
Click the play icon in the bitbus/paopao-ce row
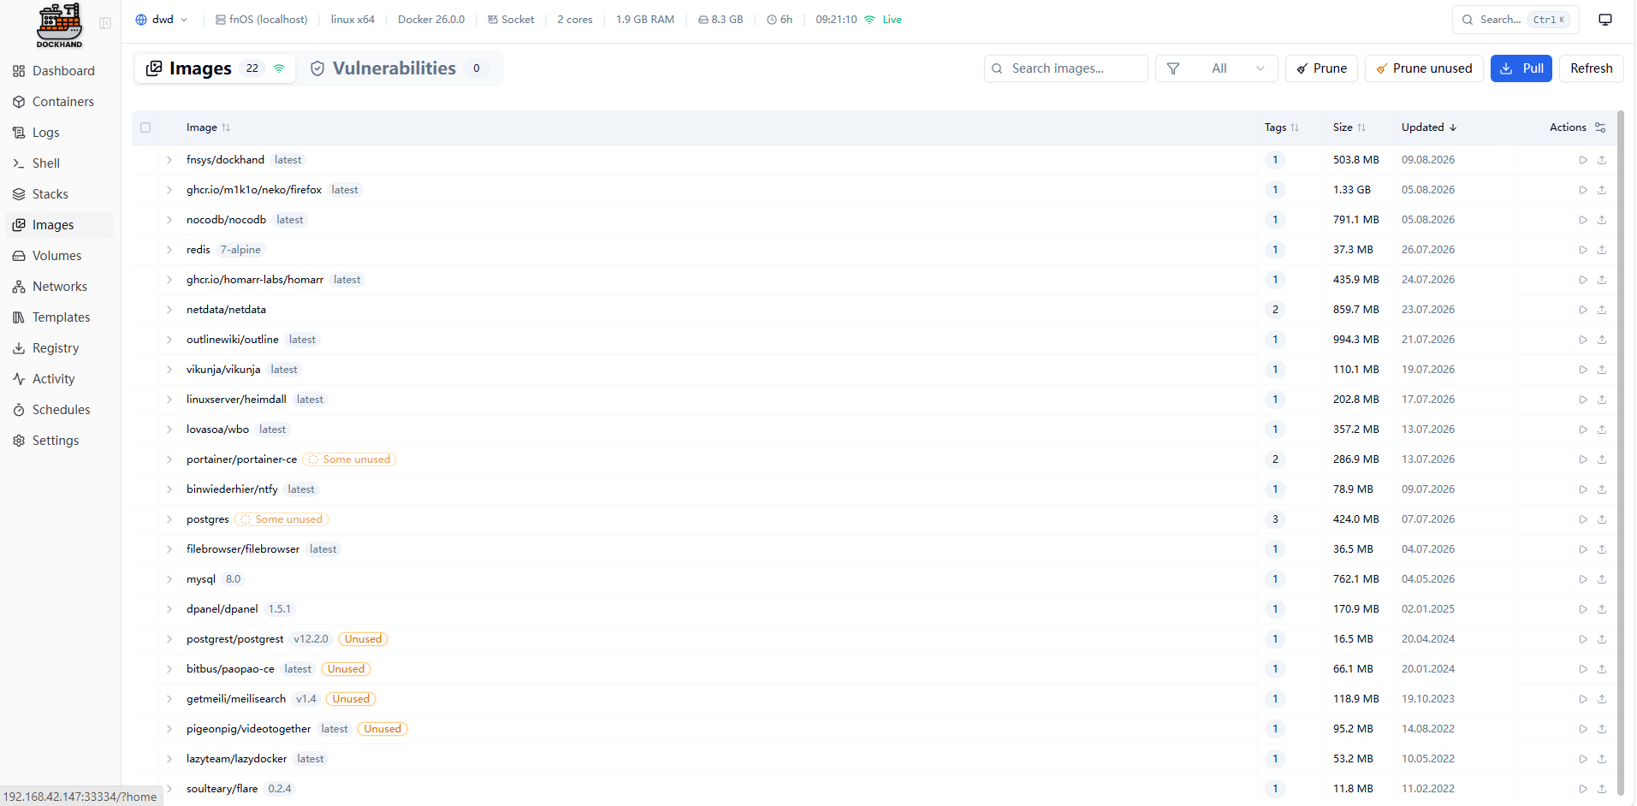(1583, 669)
